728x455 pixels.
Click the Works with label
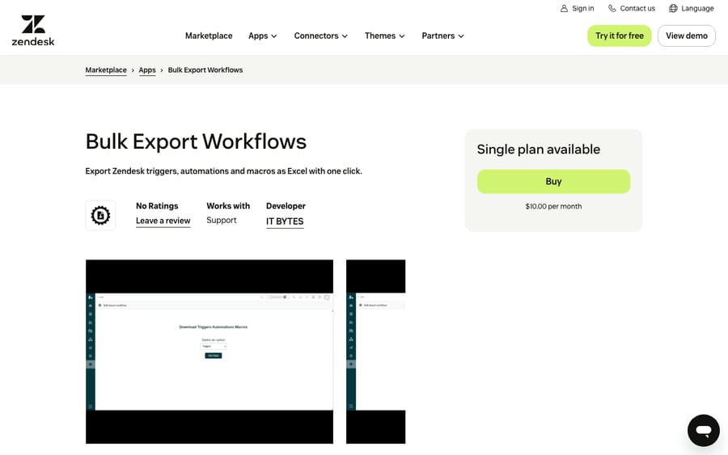coord(228,206)
